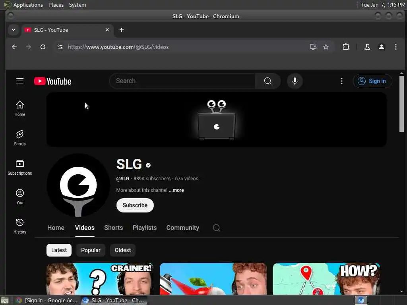Click the YouTube logo

pyautogui.click(x=53, y=81)
